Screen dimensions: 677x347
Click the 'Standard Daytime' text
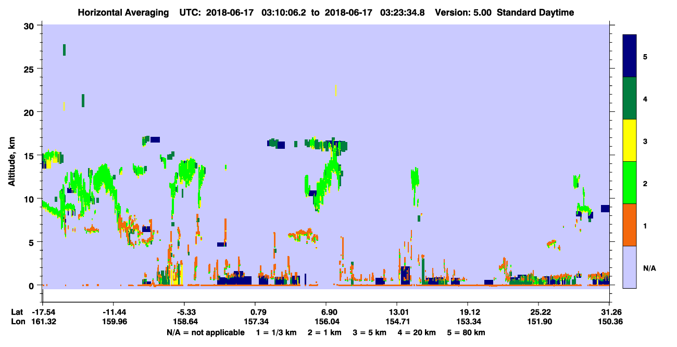(x=535, y=12)
